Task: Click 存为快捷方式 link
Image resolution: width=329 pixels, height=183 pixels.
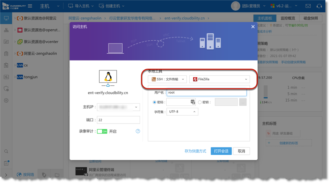Action: coord(195,151)
